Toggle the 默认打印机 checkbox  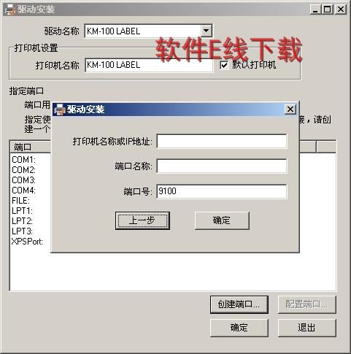224,65
